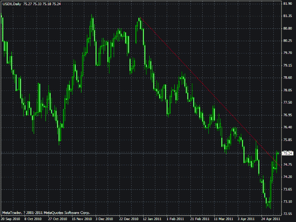Click the 3 Apr 2011 date label
296x222 pixels.
(x=246, y=219)
